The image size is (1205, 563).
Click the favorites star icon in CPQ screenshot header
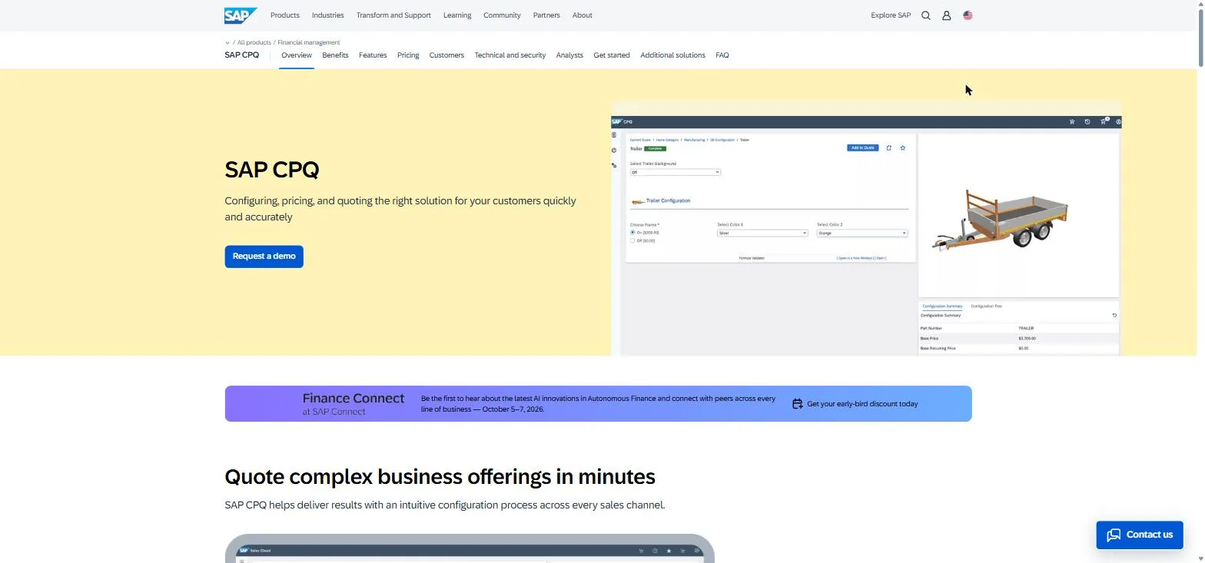[x=1072, y=121]
